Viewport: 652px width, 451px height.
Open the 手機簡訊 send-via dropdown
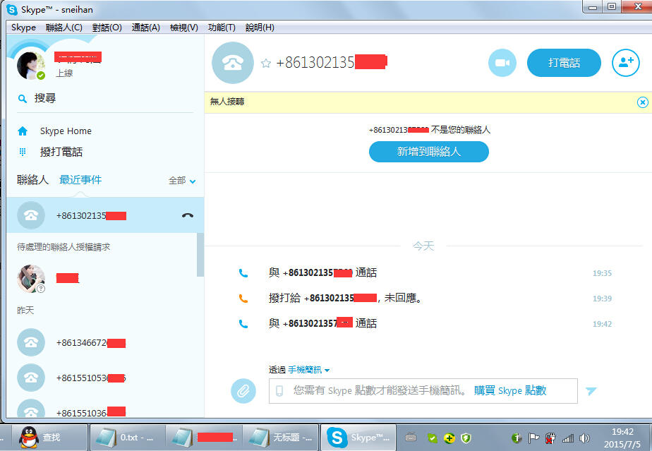point(308,369)
